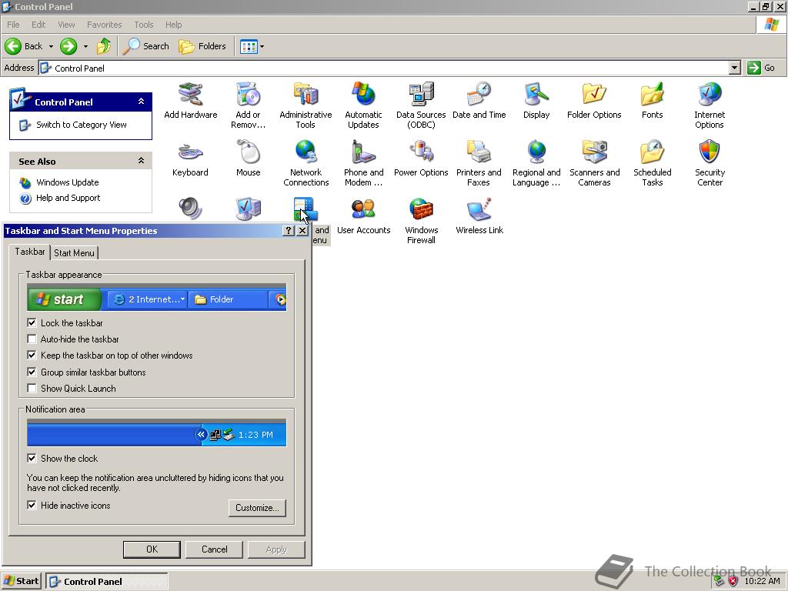Image resolution: width=788 pixels, height=591 pixels.
Task: Open the Fonts folder icon
Action: point(653,95)
